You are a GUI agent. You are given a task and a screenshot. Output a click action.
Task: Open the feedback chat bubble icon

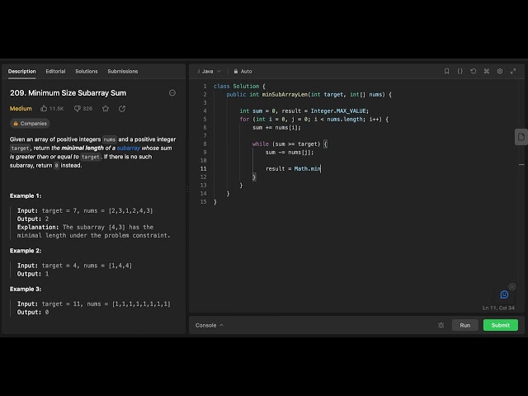pos(504,295)
